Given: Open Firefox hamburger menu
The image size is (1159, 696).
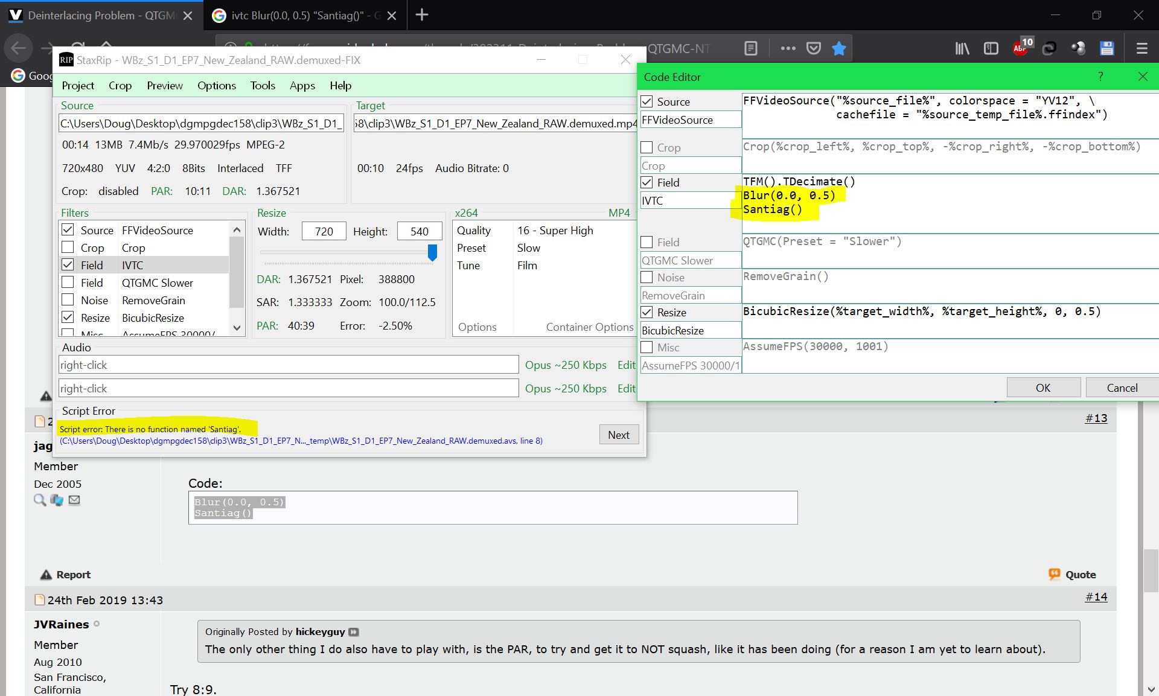Looking at the screenshot, I should pos(1141,48).
